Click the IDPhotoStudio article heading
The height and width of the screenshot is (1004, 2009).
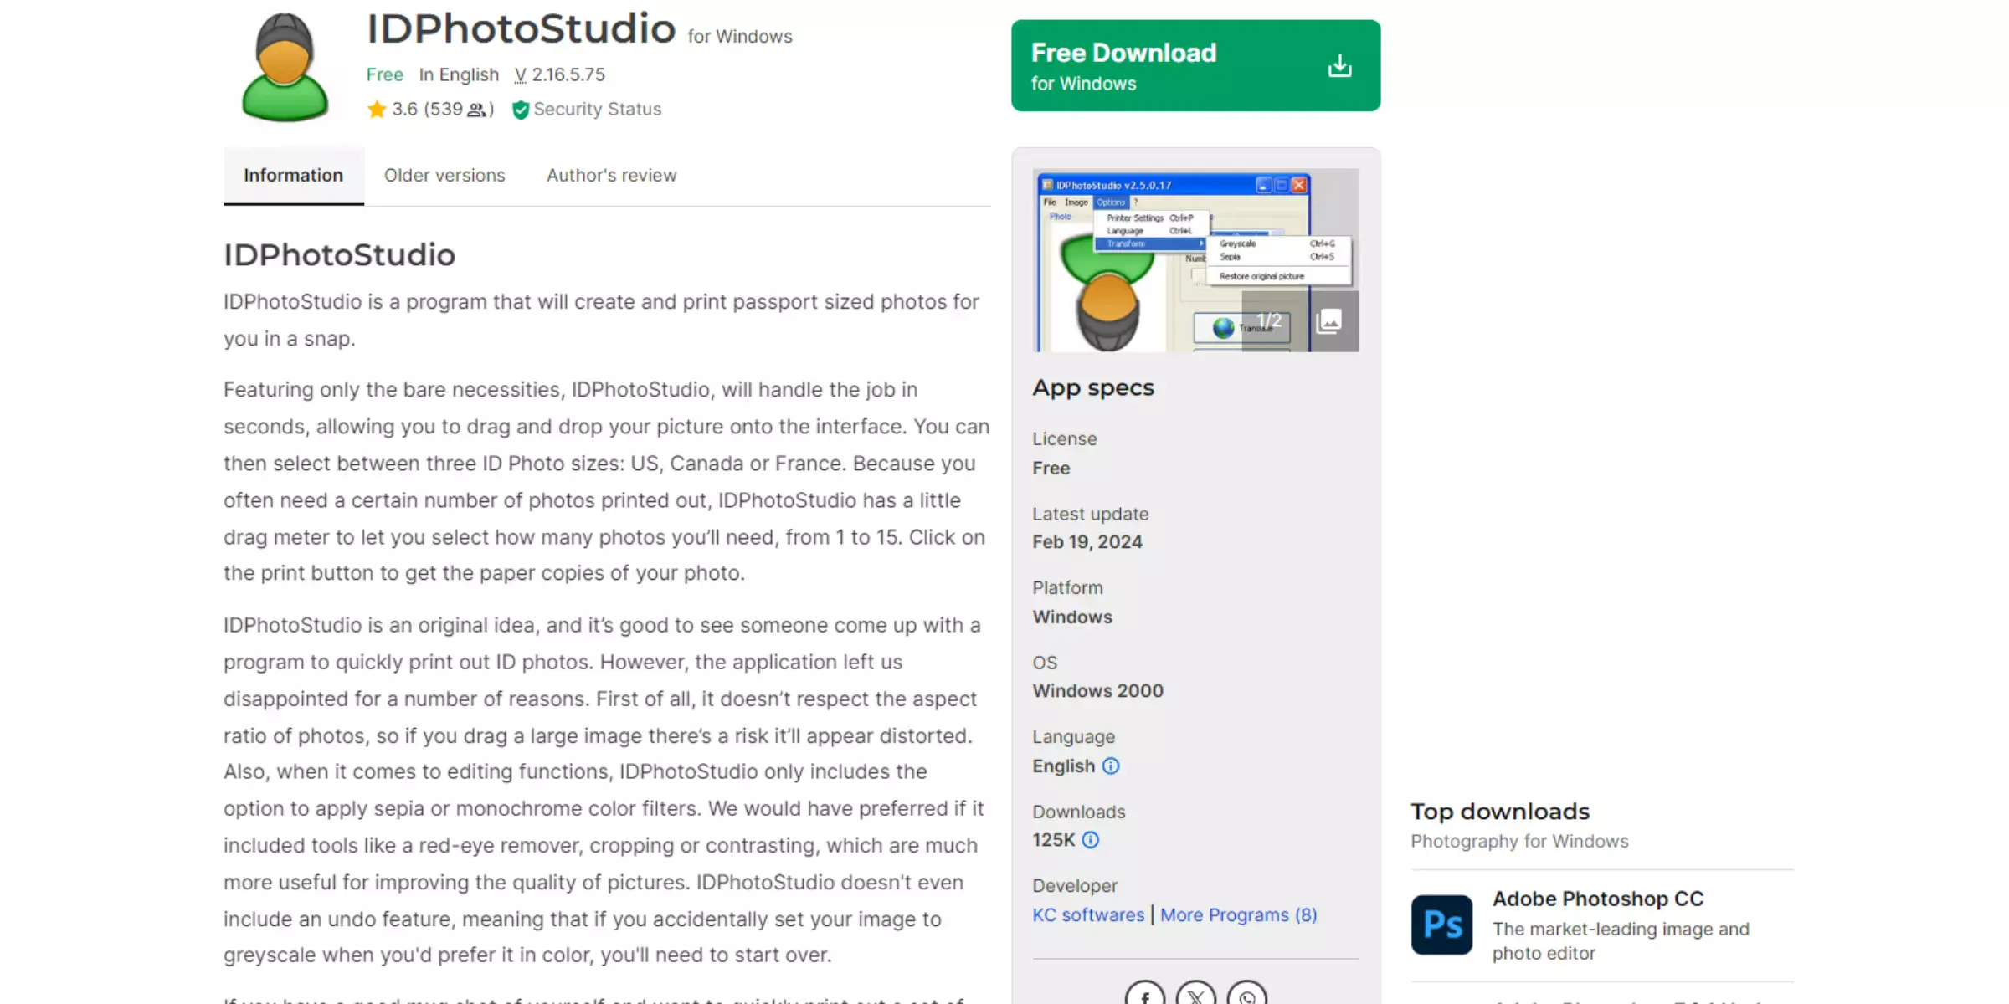point(339,255)
